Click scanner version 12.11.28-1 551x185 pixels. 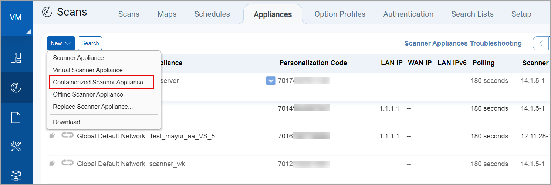tap(535, 136)
